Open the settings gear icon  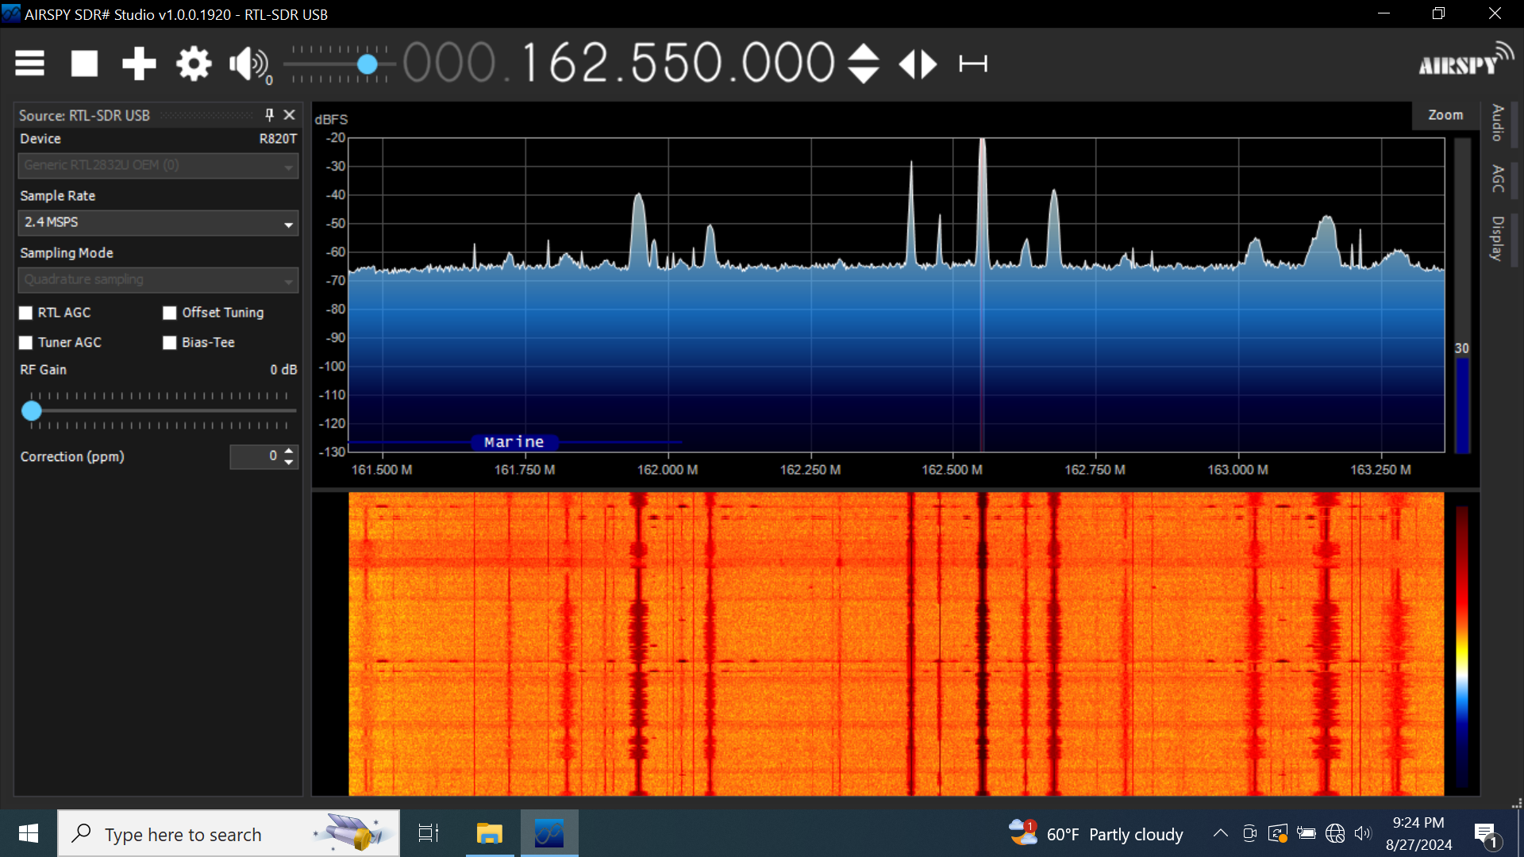pos(194,63)
